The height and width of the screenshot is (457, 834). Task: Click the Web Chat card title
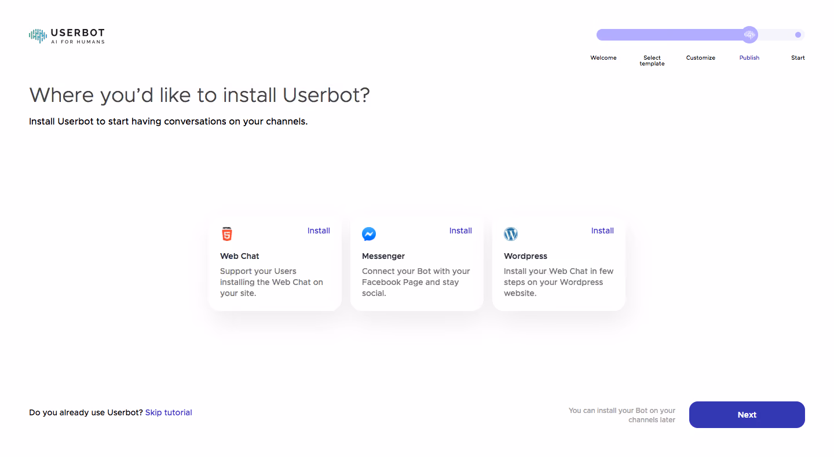tap(240, 256)
